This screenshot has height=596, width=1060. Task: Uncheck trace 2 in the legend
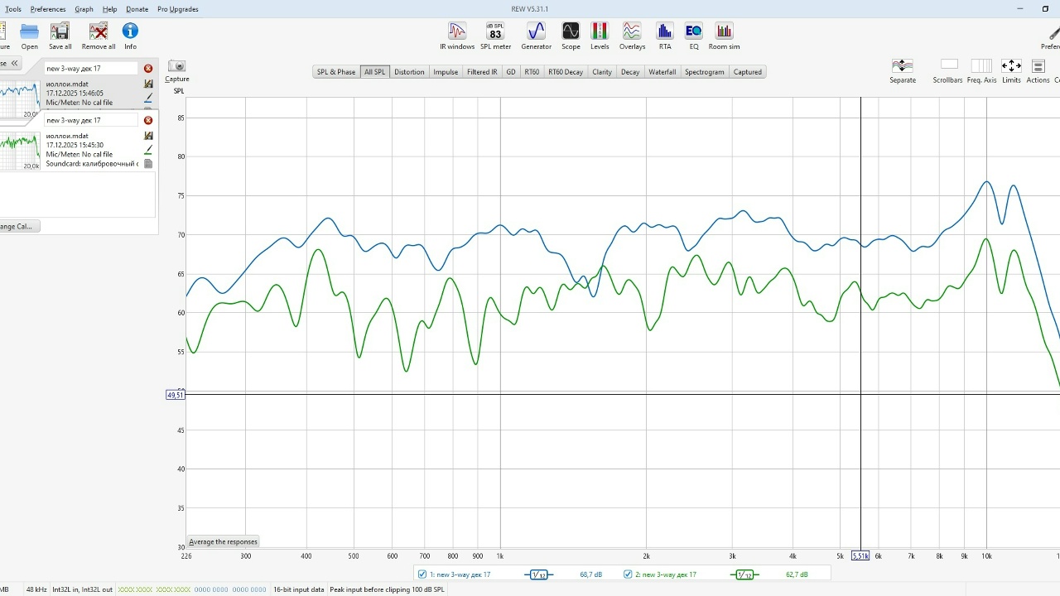pyautogui.click(x=628, y=574)
